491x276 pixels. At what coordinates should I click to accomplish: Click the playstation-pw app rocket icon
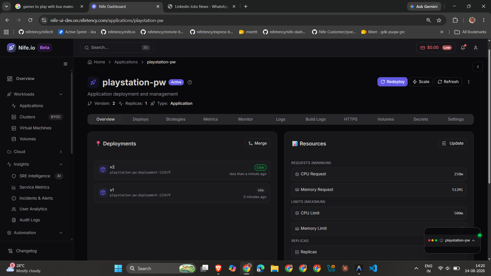pos(93,82)
